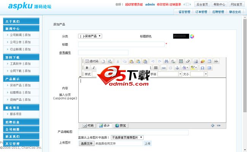
Task: Click the 产品缩略图 input field
Action: pyautogui.click(x=133, y=132)
